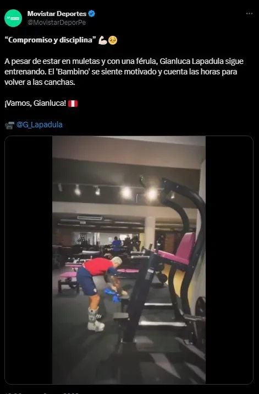The height and width of the screenshot is (394, 259).
Task: Click the "¡Vamos, Gianluca!" line
Action: (x=35, y=103)
